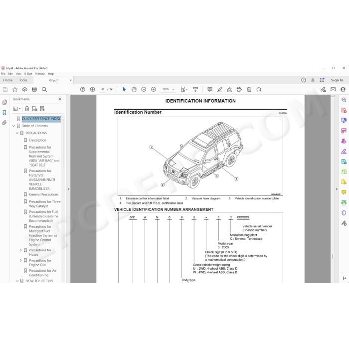Delete page using toolbar trash icon
Image resolution: width=349 pixels, height=349 pixels.
249,89
